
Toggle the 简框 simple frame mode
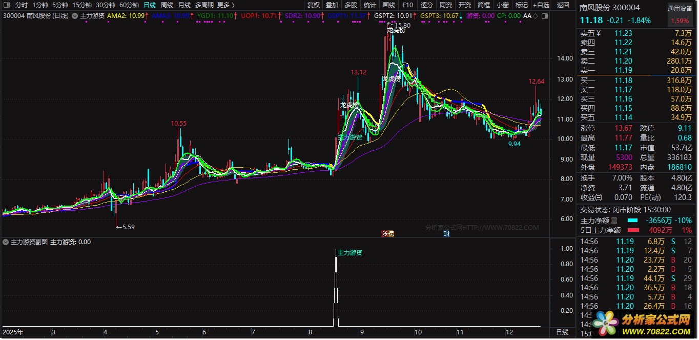pos(484,5)
